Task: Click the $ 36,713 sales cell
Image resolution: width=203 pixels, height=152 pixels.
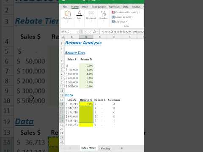Action: (x=72, y=104)
